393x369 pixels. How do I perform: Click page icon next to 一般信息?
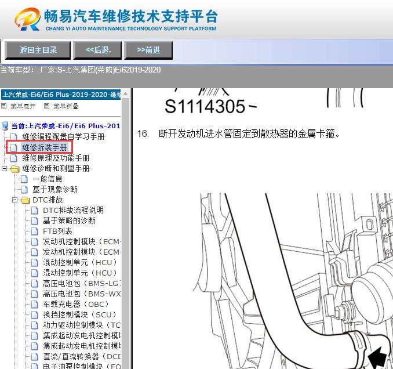pyautogui.click(x=24, y=179)
